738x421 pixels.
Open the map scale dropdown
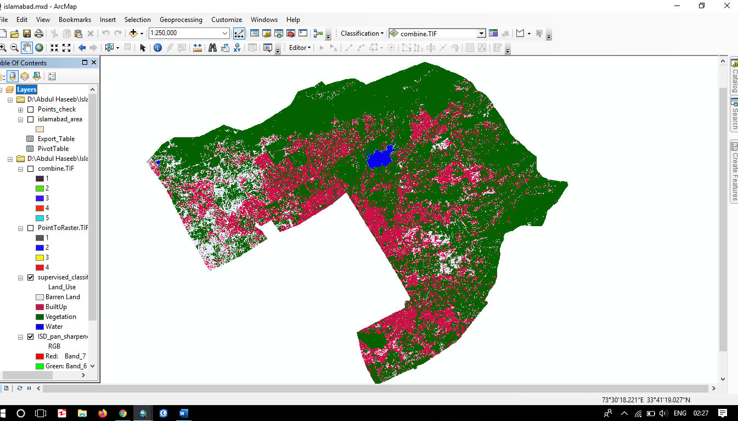[x=225, y=33]
